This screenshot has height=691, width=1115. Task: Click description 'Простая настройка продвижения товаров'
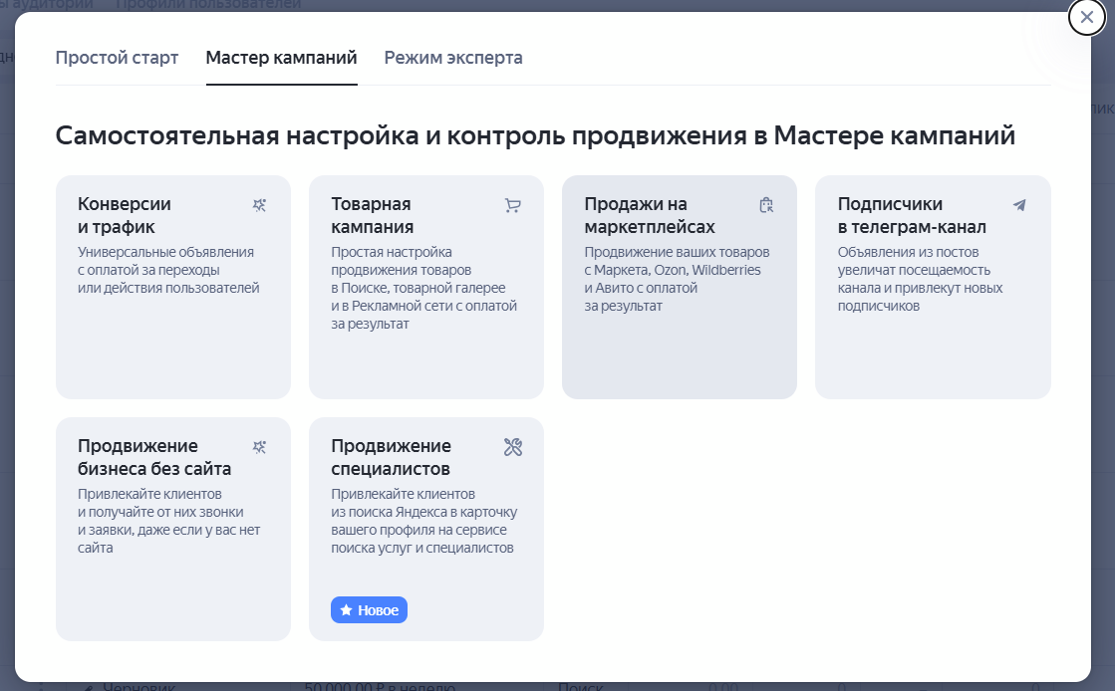[423, 288]
